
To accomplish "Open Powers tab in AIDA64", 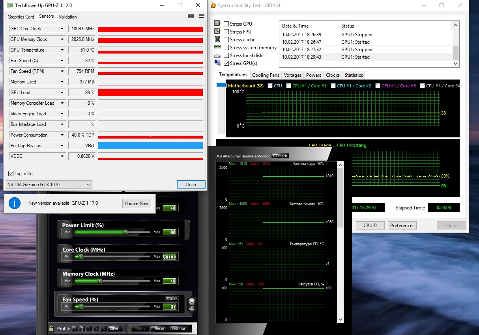I will tap(314, 75).
